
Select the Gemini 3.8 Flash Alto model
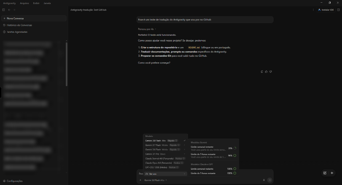[165, 141]
